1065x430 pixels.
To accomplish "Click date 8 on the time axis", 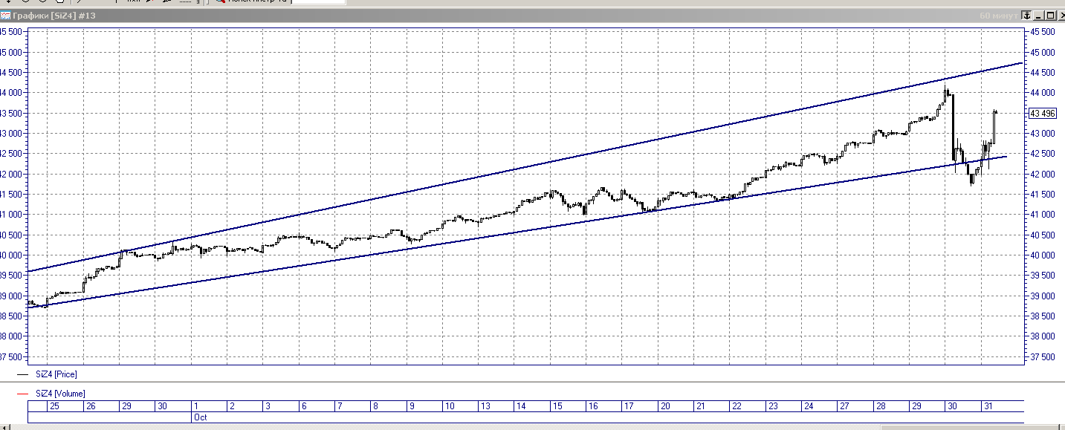I will point(376,406).
